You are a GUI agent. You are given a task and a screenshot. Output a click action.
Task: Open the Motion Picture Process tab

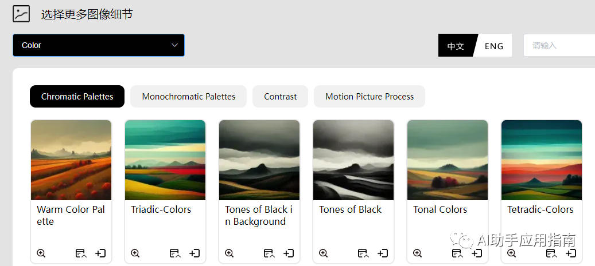point(370,97)
